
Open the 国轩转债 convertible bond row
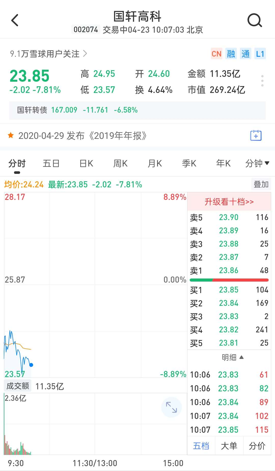click(137, 110)
